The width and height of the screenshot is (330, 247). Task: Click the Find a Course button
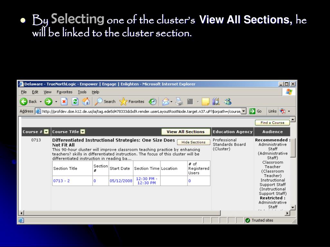pos(272,123)
